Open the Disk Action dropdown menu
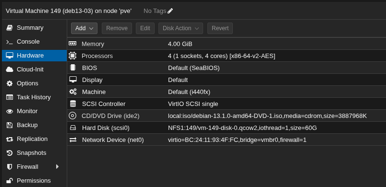This screenshot has height=187, width=386. pyautogui.click(x=181, y=28)
